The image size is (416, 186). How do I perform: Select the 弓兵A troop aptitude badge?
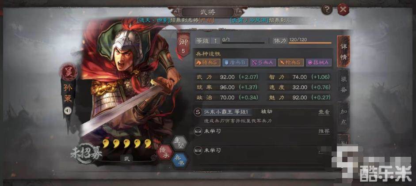pos(263,63)
